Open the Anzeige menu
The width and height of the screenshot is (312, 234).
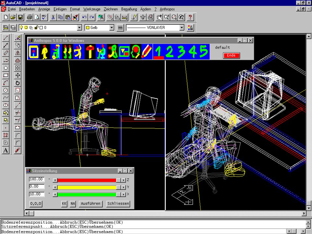(44, 9)
